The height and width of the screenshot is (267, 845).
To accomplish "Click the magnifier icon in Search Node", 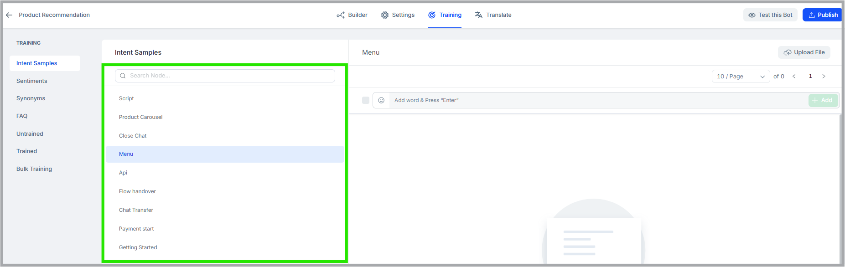I will point(123,76).
